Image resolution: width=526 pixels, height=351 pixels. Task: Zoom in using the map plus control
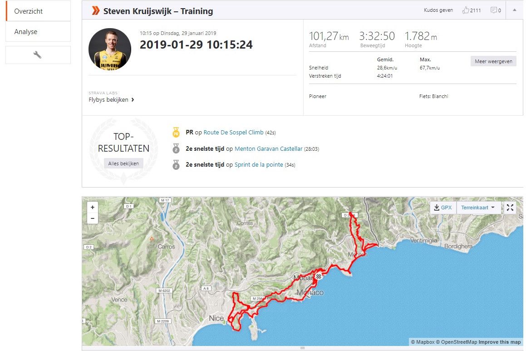(x=93, y=207)
